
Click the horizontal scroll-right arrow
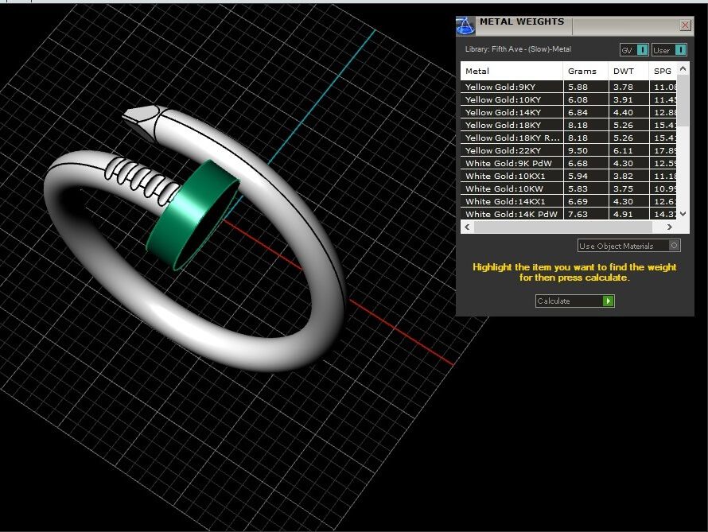670,227
